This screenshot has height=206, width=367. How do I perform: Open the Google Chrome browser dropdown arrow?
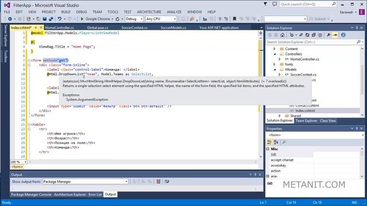112,19
